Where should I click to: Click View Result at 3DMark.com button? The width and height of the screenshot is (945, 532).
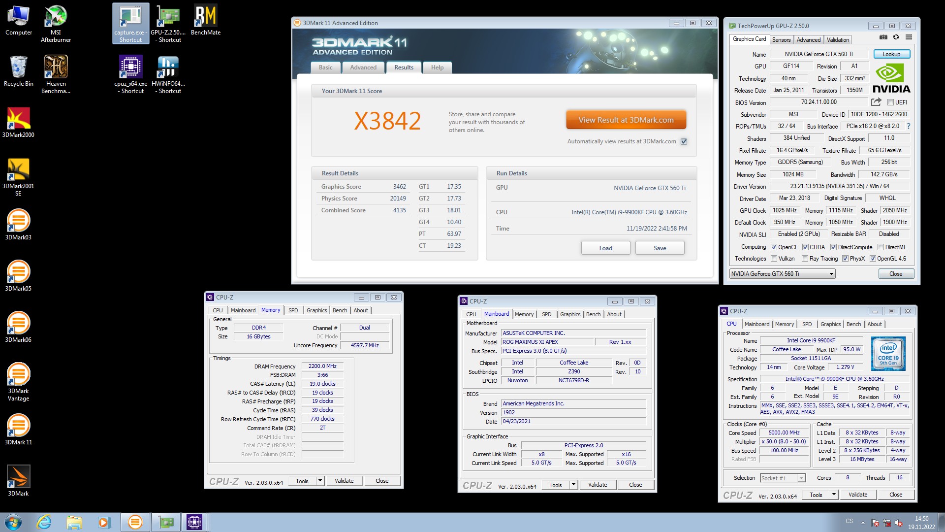[626, 120]
